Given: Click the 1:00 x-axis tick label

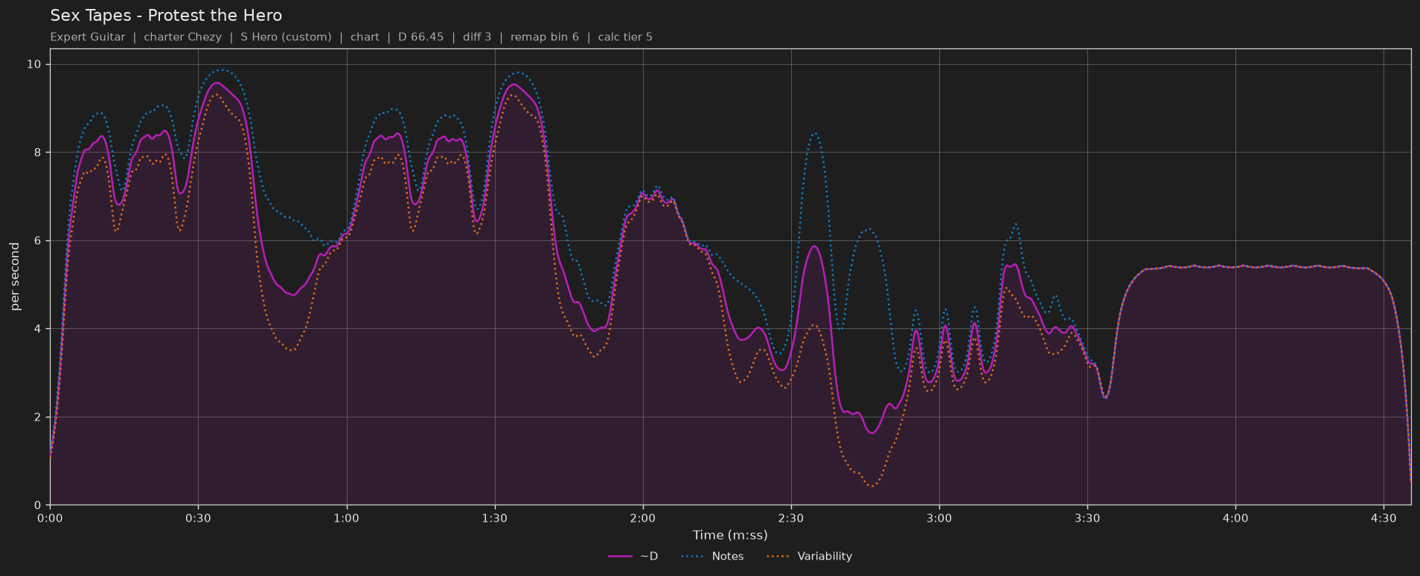Looking at the screenshot, I should tap(346, 518).
